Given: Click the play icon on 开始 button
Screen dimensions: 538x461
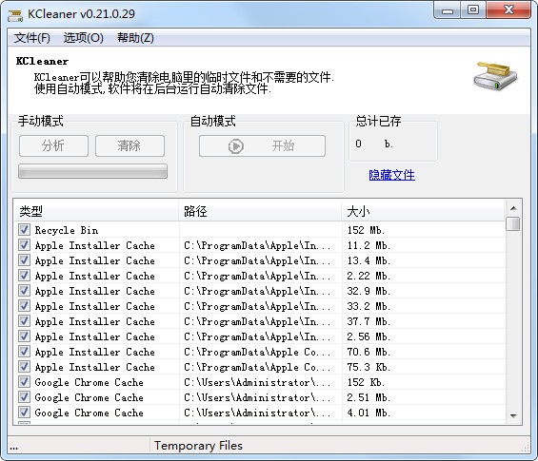Looking at the screenshot, I should 236,146.
